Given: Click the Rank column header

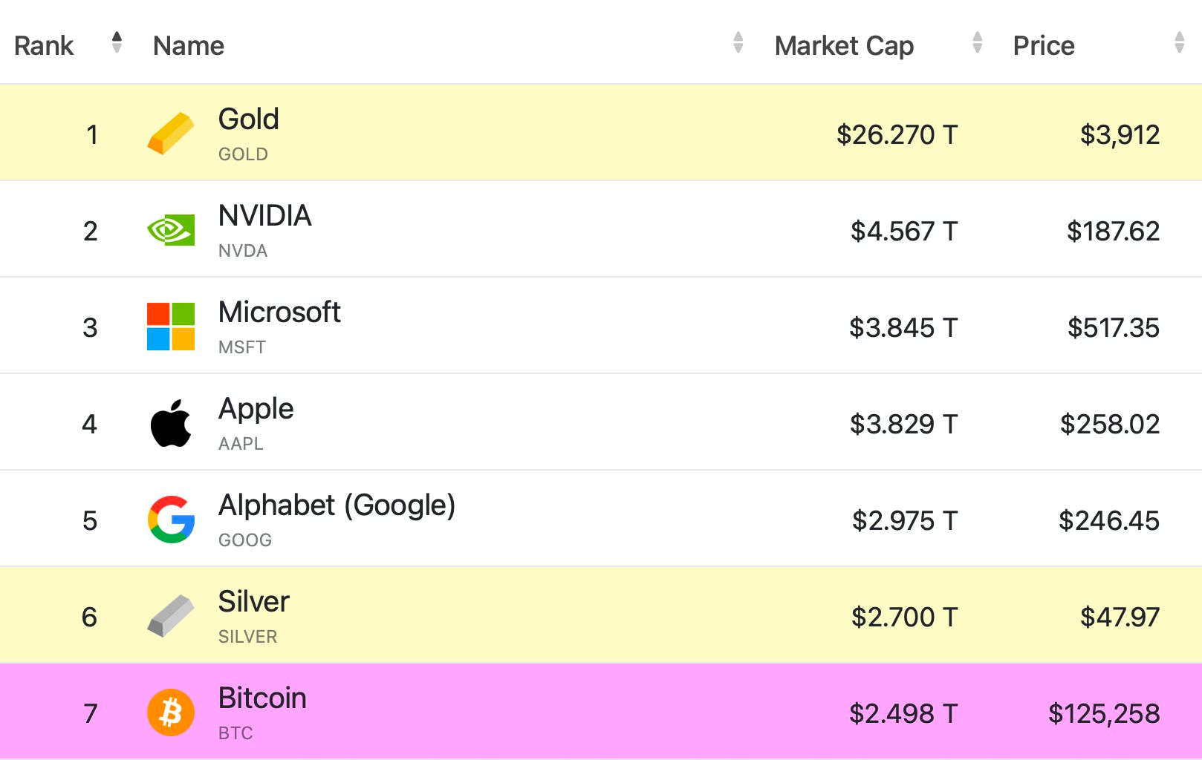Looking at the screenshot, I should (45, 45).
